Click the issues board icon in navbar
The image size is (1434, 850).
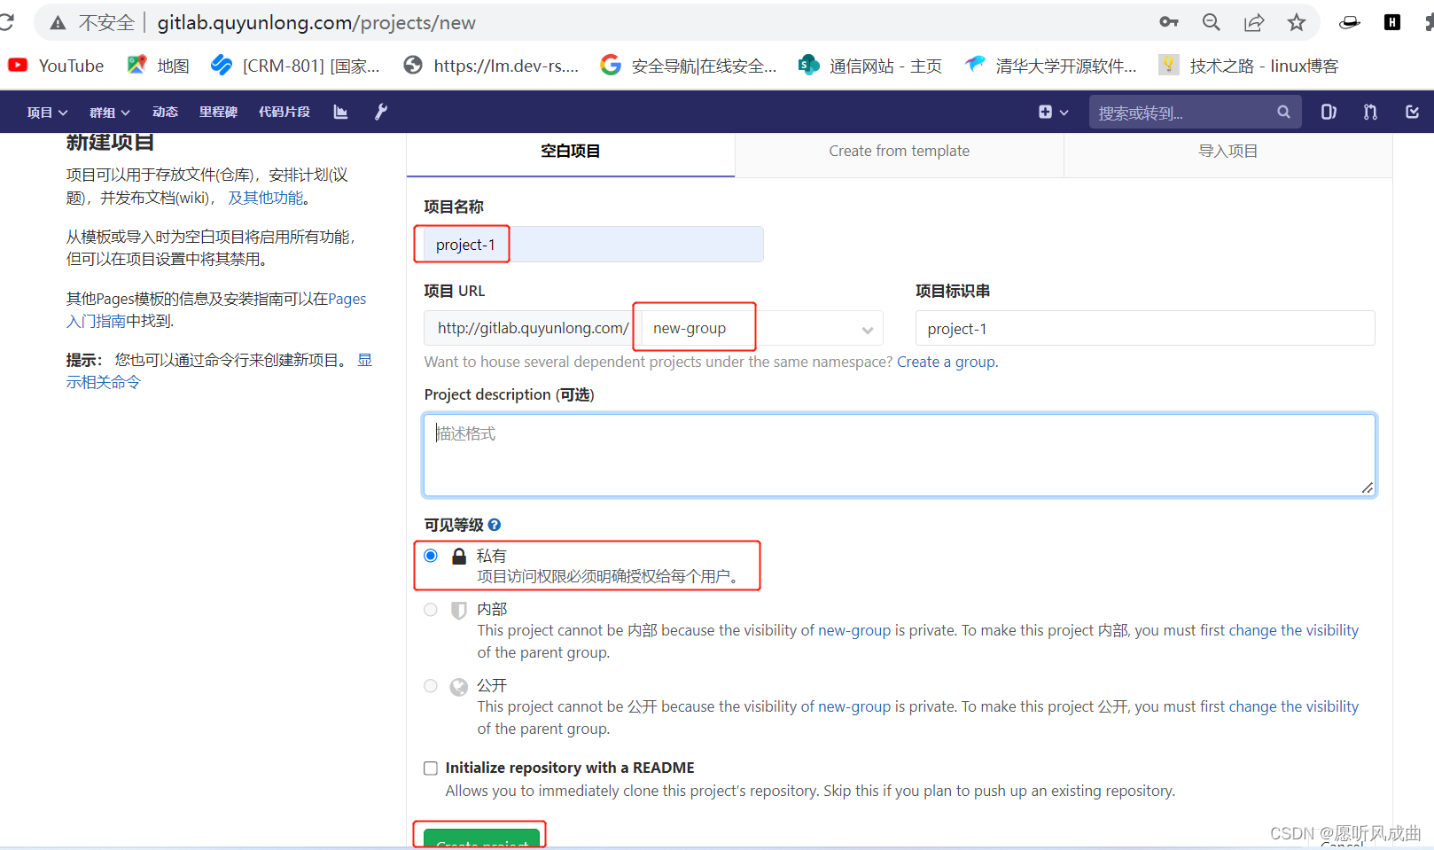(1328, 112)
